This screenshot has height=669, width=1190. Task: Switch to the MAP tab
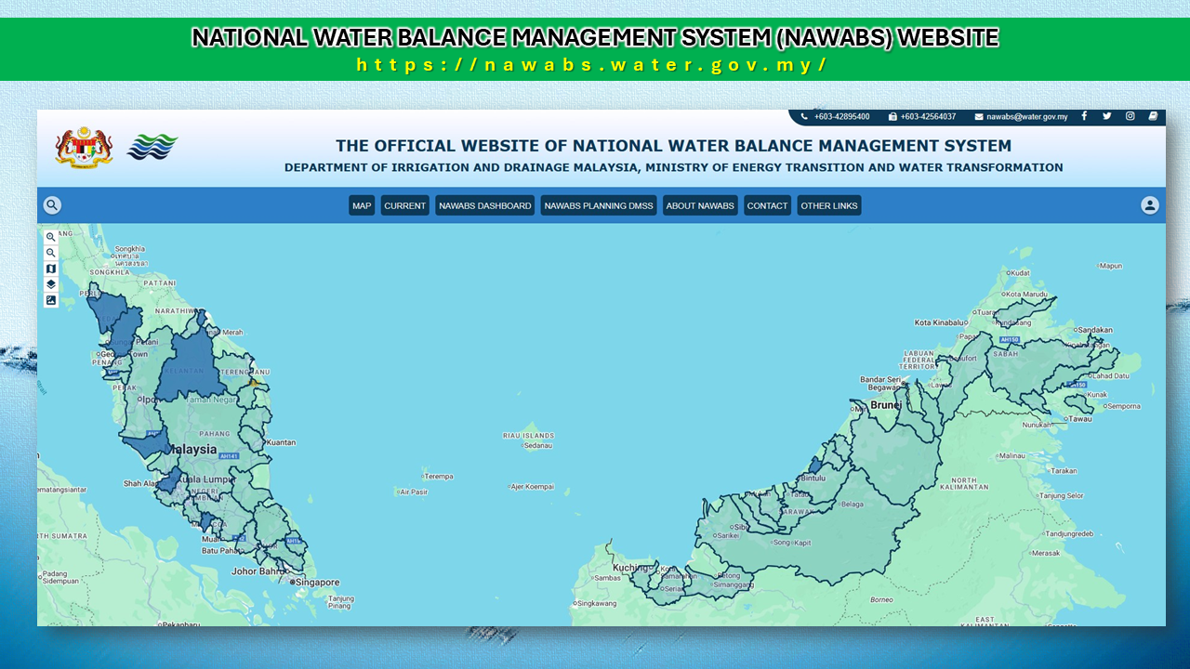[362, 205]
